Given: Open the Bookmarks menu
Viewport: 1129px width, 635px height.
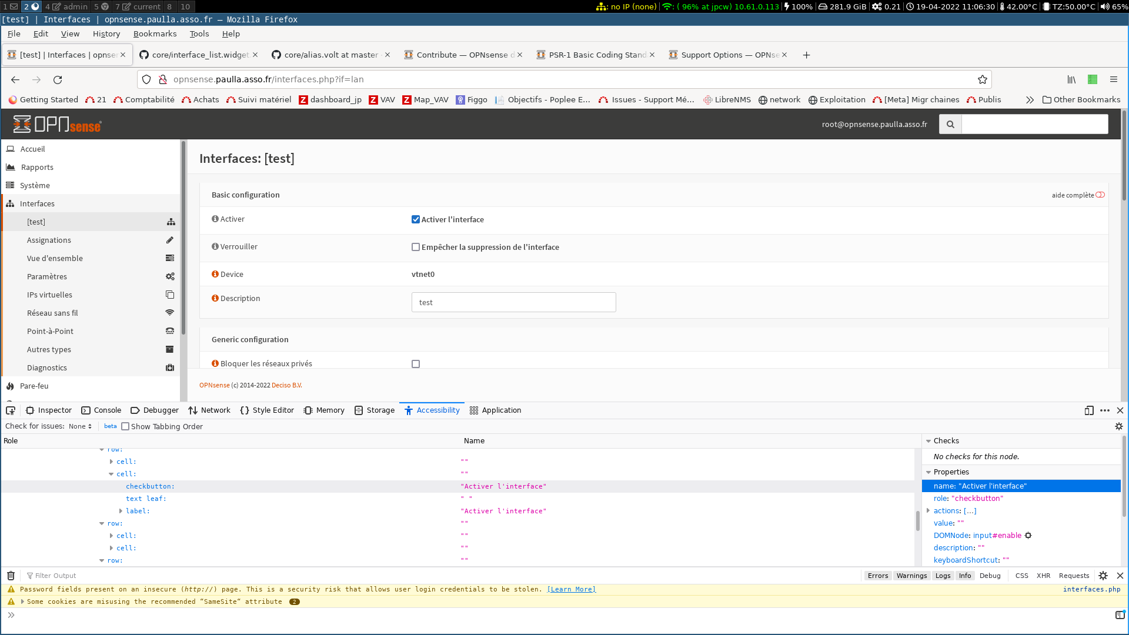Looking at the screenshot, I should (x=155, y=34).
